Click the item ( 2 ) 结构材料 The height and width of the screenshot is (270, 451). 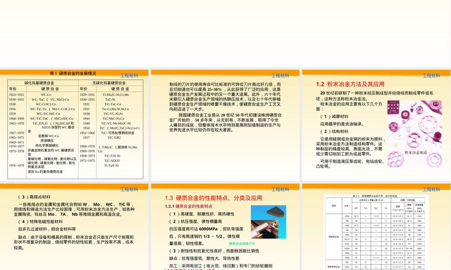coord(334,131)
